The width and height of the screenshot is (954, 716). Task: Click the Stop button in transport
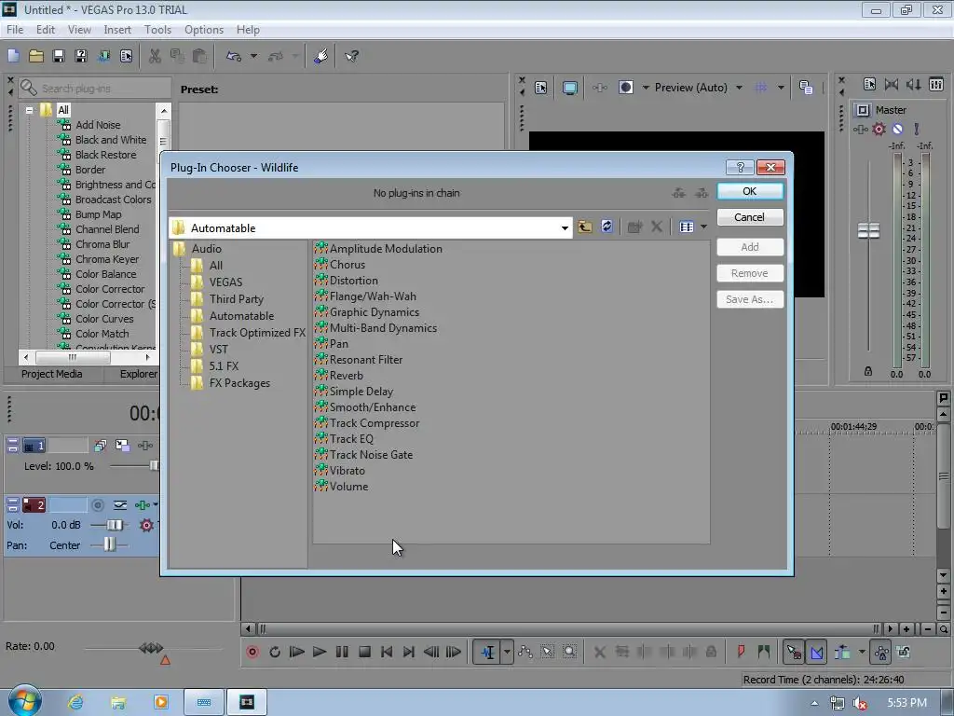[x=364, y=652]
